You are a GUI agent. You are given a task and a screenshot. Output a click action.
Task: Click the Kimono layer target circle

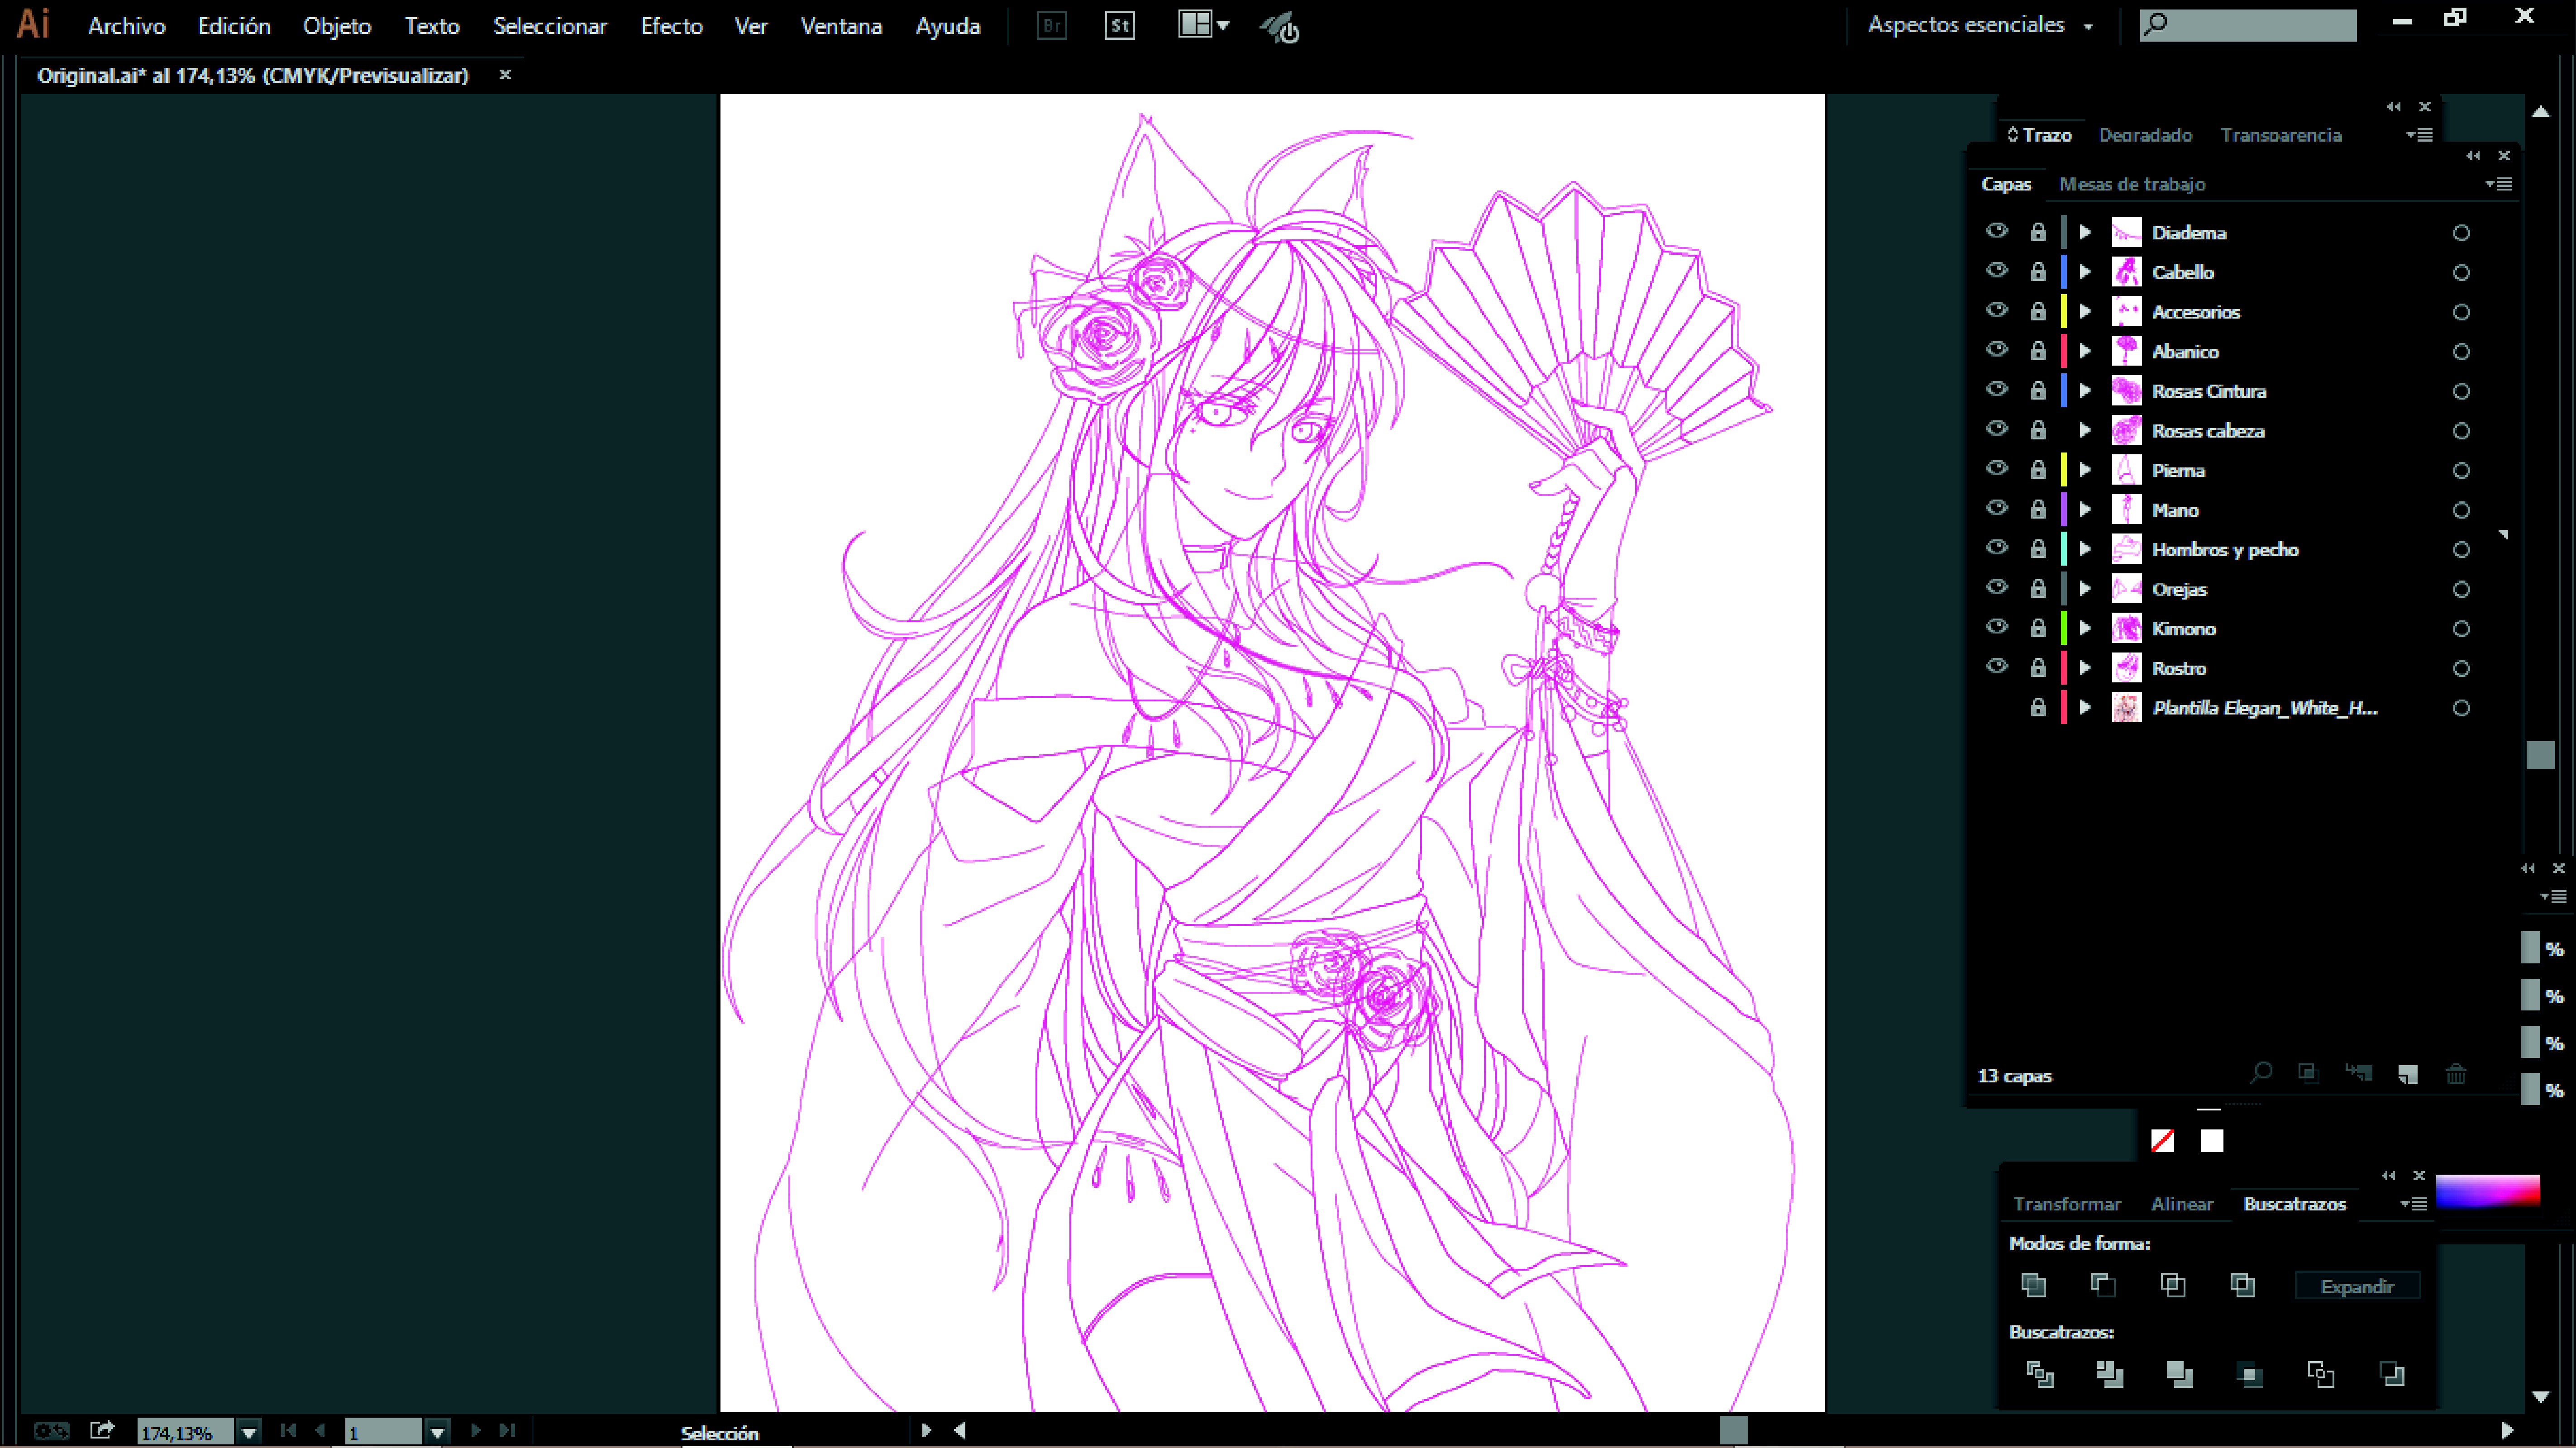pyautogui.click(x=2461, y=629)
